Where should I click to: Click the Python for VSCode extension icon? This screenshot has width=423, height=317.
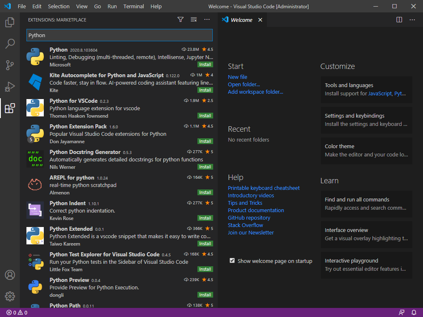click(35, 108)
